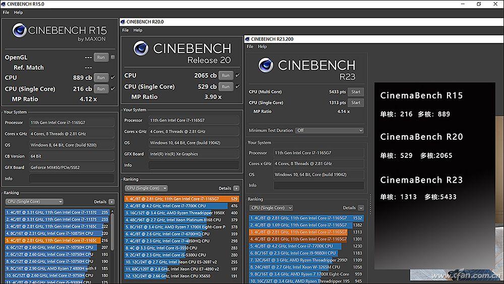Select highlighted R23 ranking row scoring 1313
Screen dimensions: 504x284
click(306, 232)
